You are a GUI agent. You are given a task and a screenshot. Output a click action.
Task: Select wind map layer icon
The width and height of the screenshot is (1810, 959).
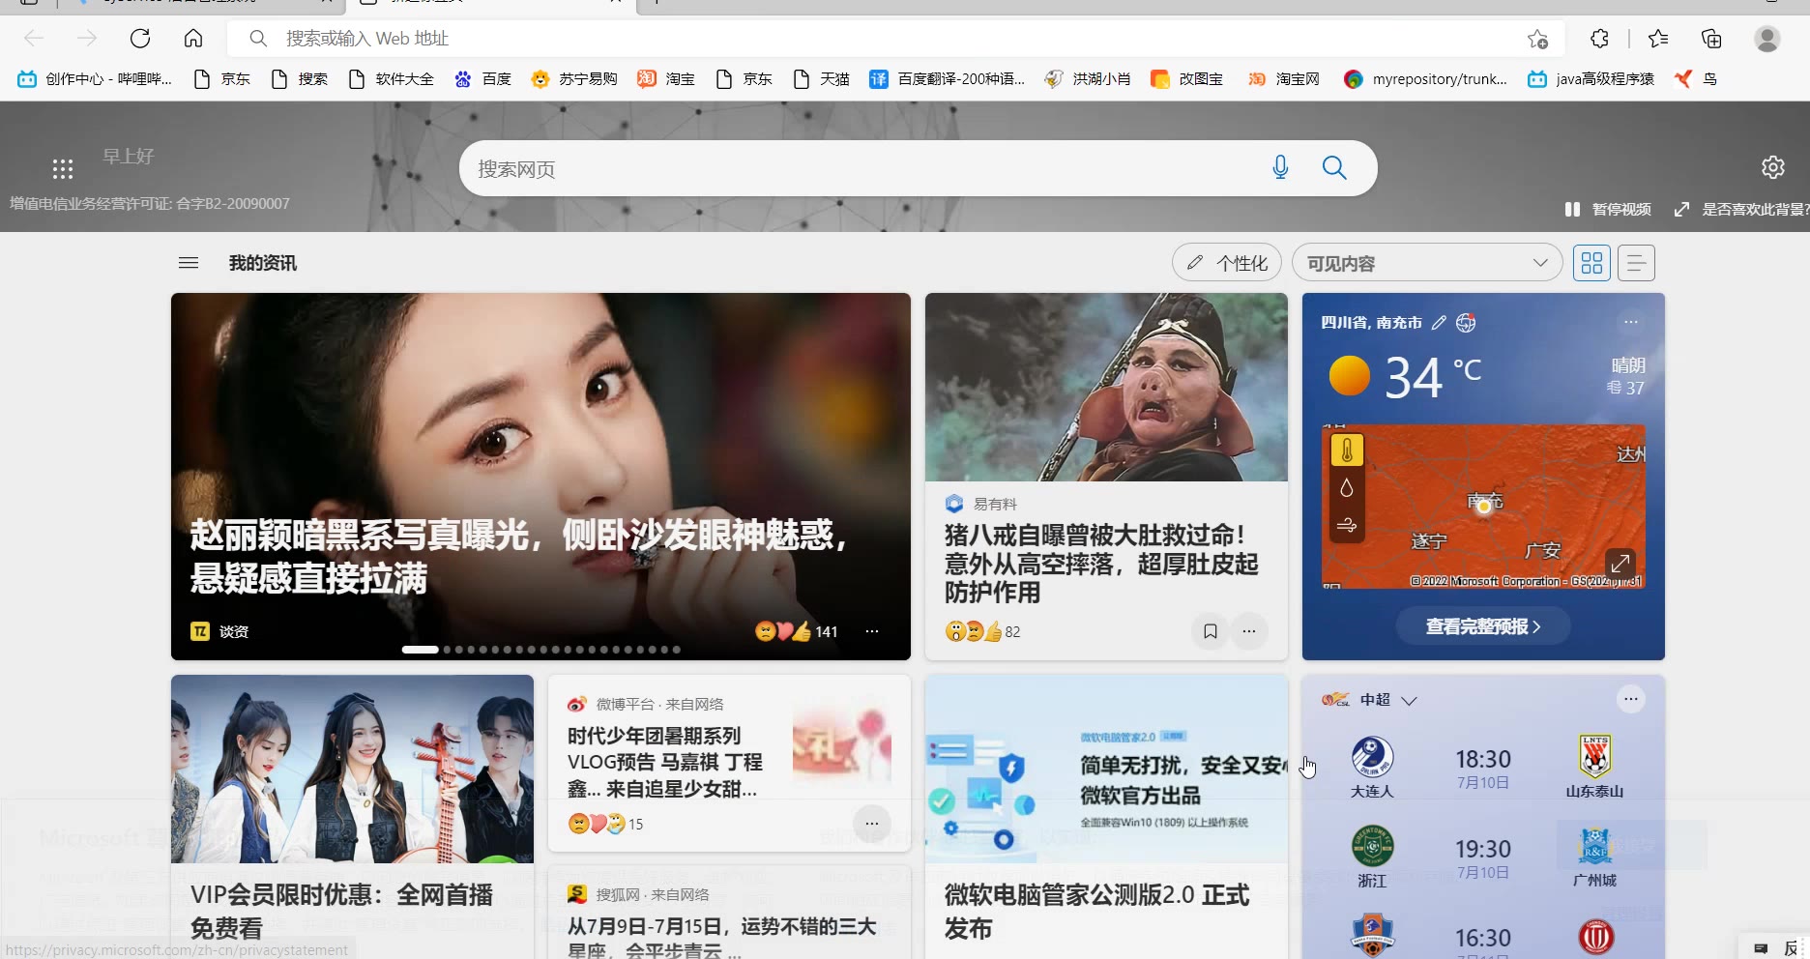1347,525
